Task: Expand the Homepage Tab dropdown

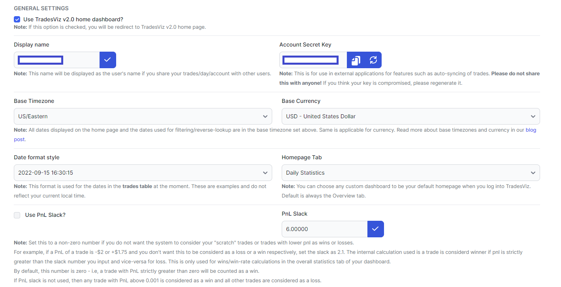Action: pyautogui.click(x=410, y=173)
